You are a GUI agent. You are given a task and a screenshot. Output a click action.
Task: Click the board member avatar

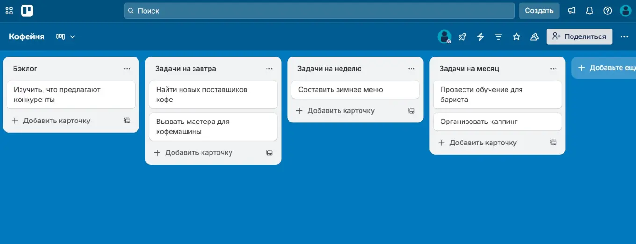444,36
